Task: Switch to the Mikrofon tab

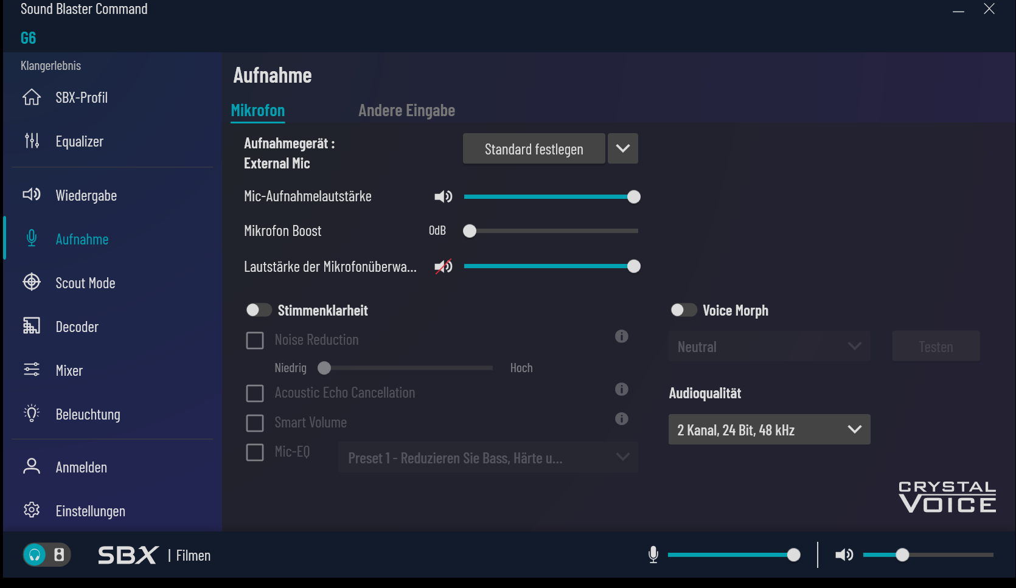Action: coord(258,111)
